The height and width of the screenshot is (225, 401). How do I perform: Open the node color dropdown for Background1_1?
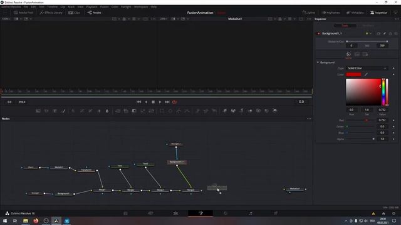click(x=368, y=33)
